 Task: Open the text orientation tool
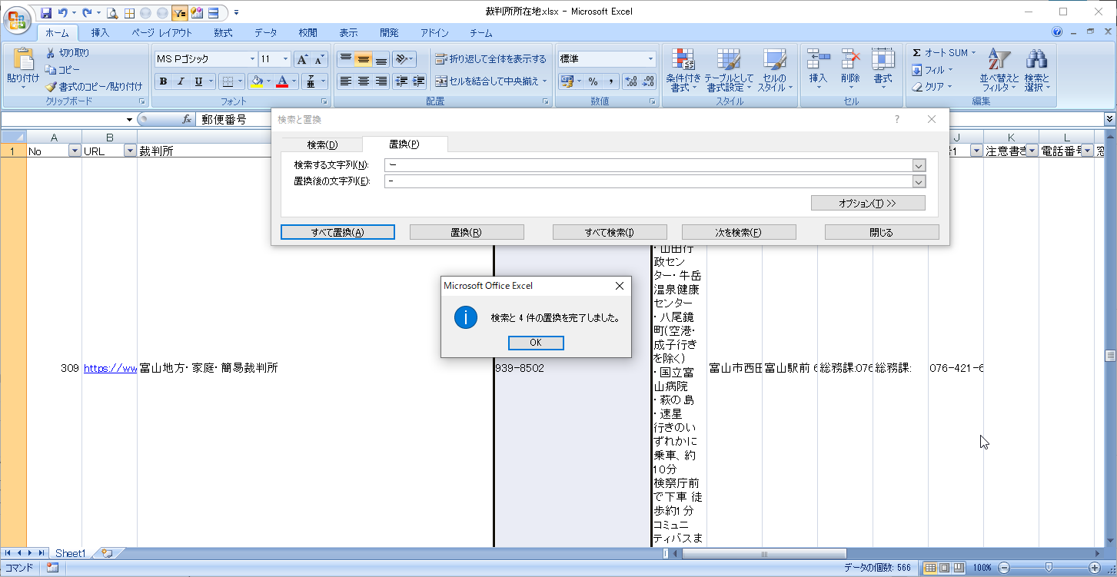point(404,59)
